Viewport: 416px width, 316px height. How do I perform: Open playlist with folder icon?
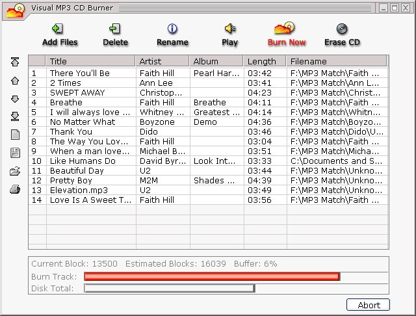[x=15, y=171]
